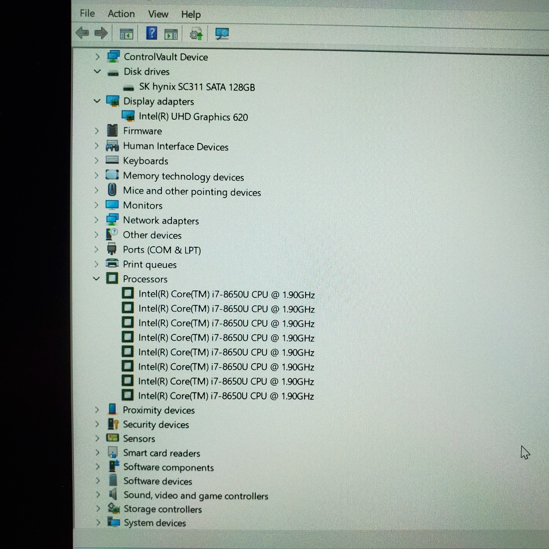Open the Action menu
The width and height of the screenshot is (549, 549).
(x=121, y=14)
